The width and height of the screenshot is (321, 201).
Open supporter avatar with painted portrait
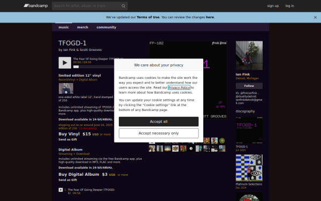tap(183, 148)
